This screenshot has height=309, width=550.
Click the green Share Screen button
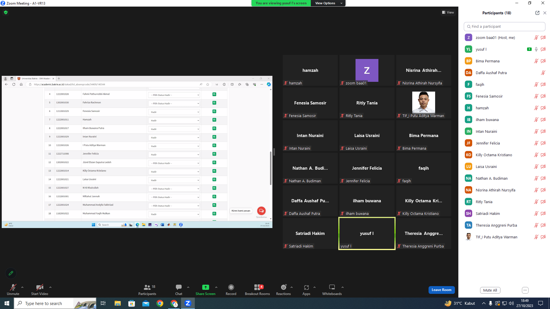[205, 290]
